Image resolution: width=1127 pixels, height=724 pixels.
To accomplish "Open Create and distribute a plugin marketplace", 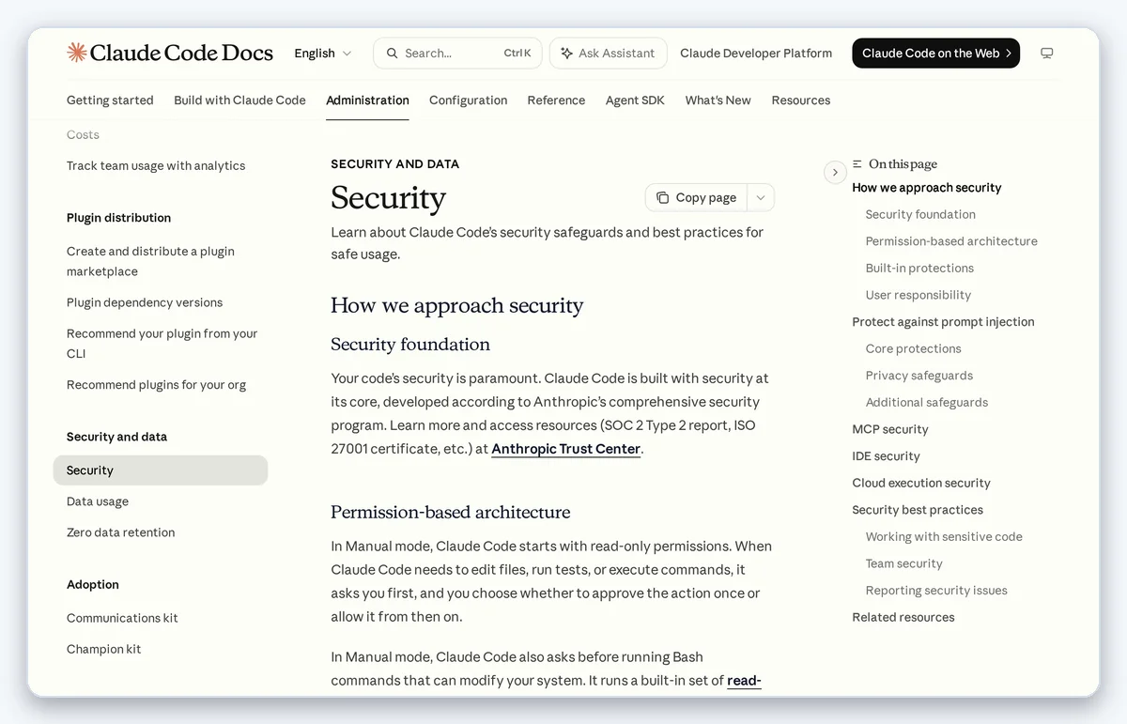I will [150, 261].
